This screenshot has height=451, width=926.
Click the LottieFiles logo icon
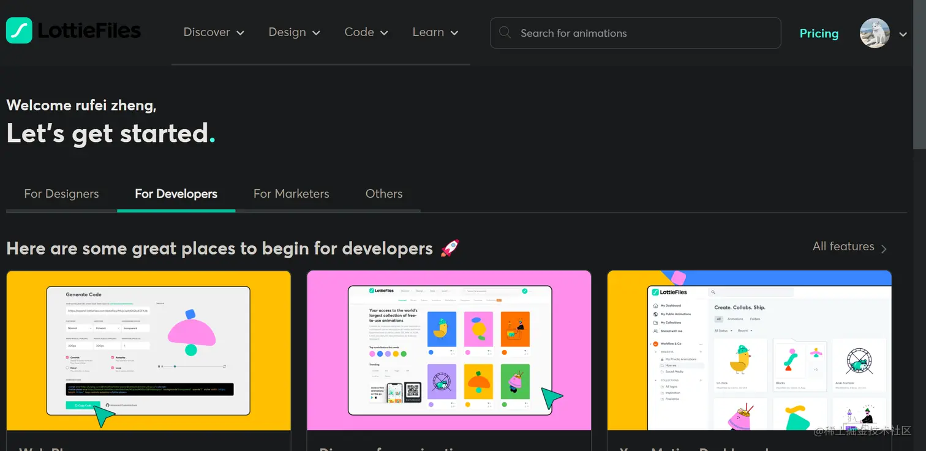click(19, 31)
